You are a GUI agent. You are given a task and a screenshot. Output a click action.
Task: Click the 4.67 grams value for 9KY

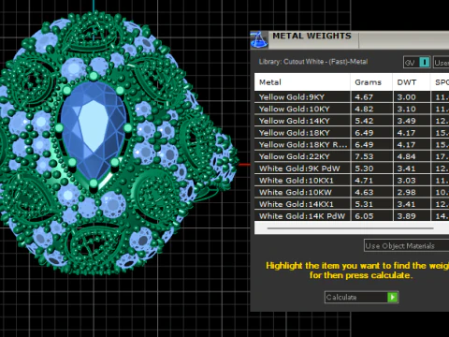click(x=364, y=97)
